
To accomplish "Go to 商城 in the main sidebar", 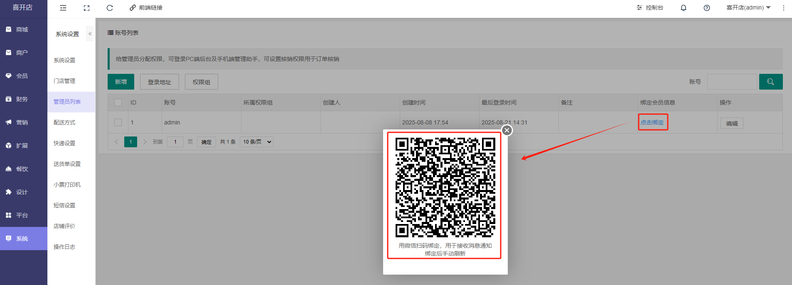I will [x=24, y=29].
